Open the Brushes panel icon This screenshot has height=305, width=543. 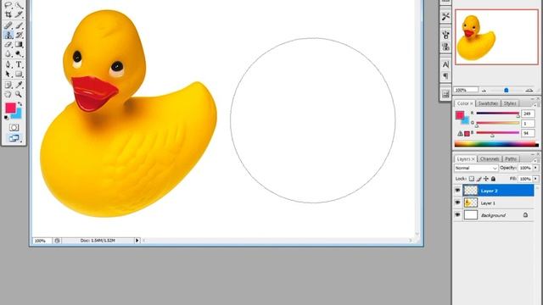[445, 34]
